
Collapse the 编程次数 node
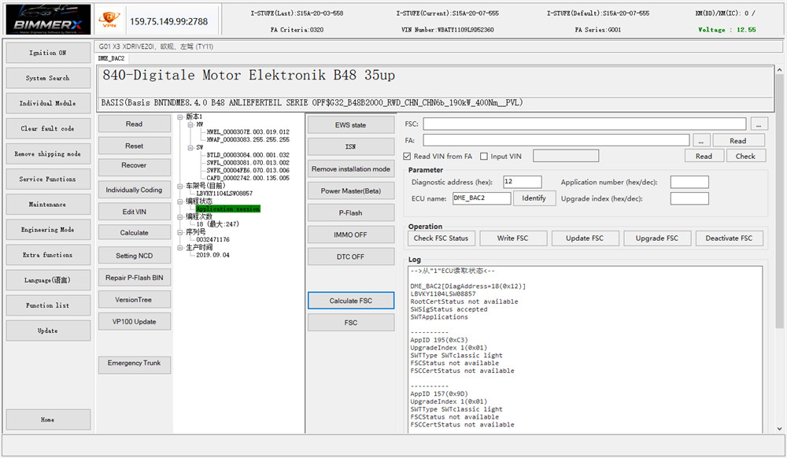tap(180, 217)
